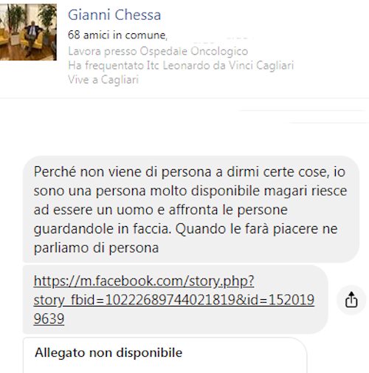Viewport: 369px width, 373px height.
Task: Click the 'Allegato non disponibile' card
Action: [165, 355]
